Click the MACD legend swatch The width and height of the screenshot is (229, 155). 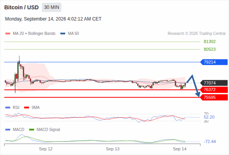8,130
